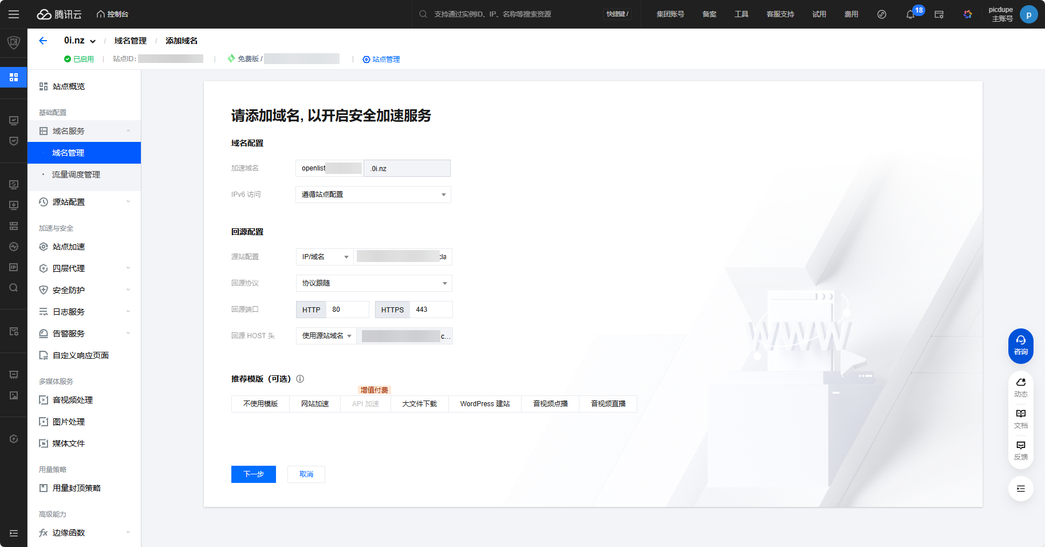Open 费用 in the top bar
This screenshot has height=547, width=1045.
coord(851,14)
